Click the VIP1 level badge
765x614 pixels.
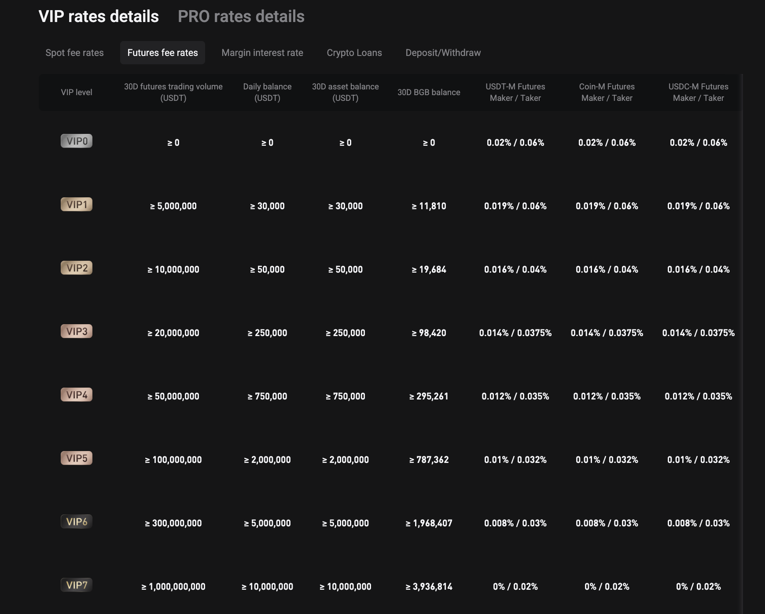click(77, 204)
